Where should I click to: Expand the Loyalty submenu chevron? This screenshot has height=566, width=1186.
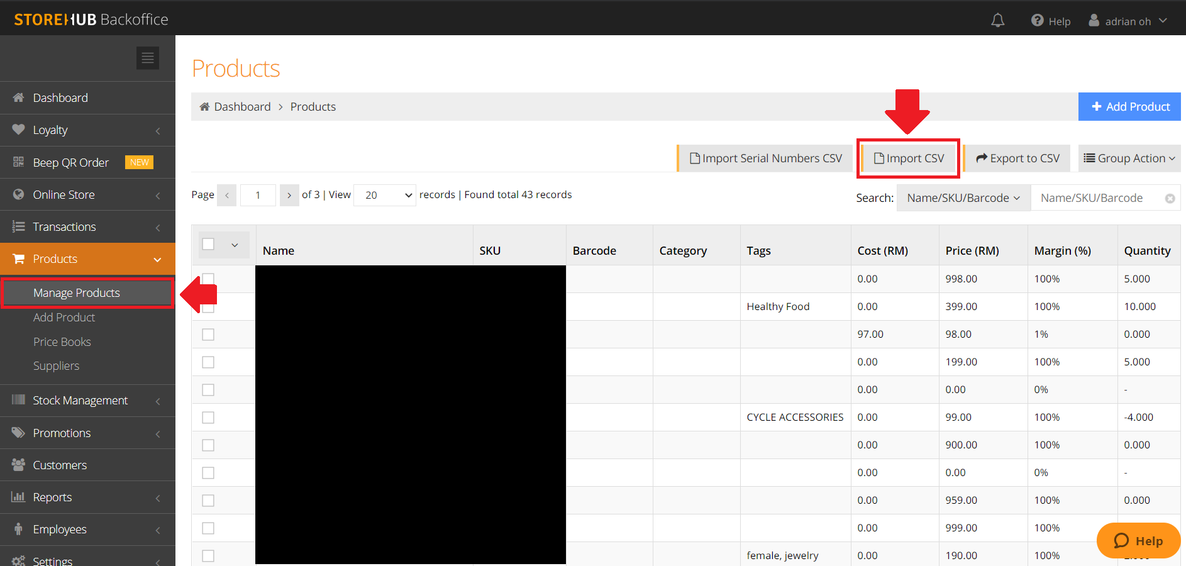pyautogui.click(x=158, y=131)
